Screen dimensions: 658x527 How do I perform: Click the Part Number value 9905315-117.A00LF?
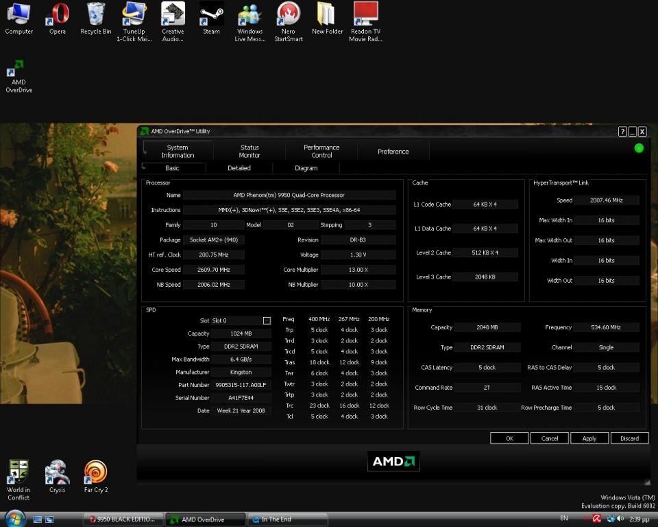pyautogui.click(x=241, y=385)
